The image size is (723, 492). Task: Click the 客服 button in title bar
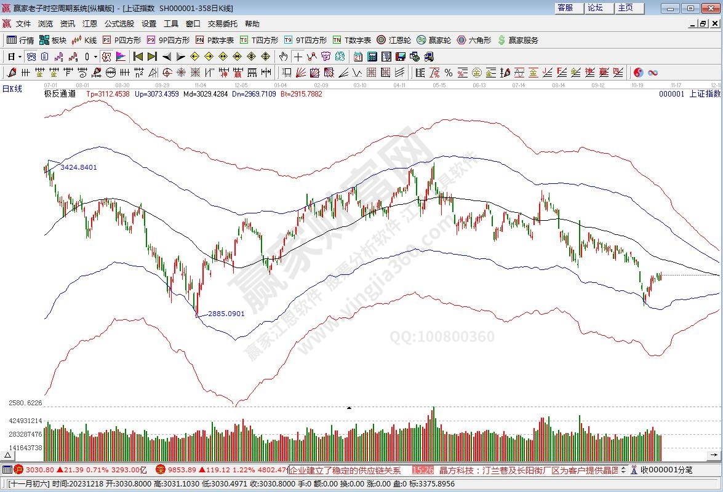(x=565, y=8)
